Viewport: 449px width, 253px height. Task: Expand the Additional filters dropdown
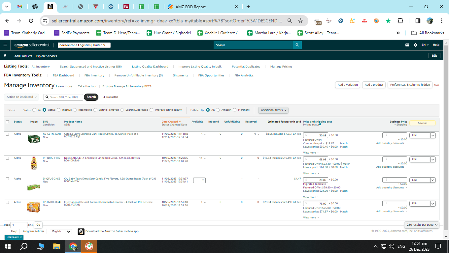coord(273,110)
